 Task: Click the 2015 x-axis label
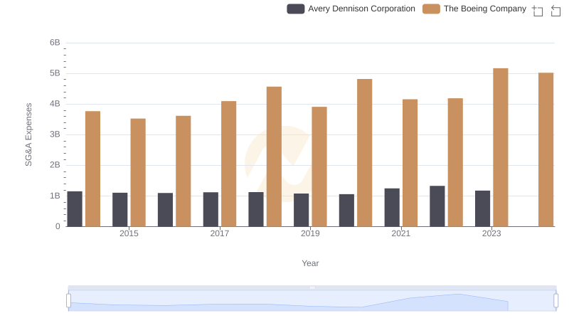pyautogui.click(x=129, y=233)
